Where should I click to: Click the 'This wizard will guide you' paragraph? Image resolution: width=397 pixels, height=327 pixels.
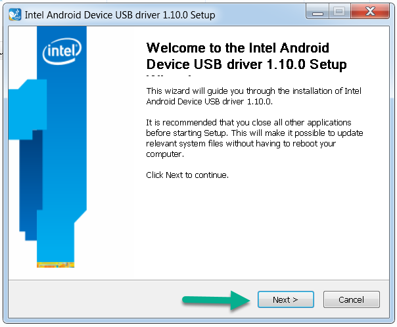click(x=254, y=96)
